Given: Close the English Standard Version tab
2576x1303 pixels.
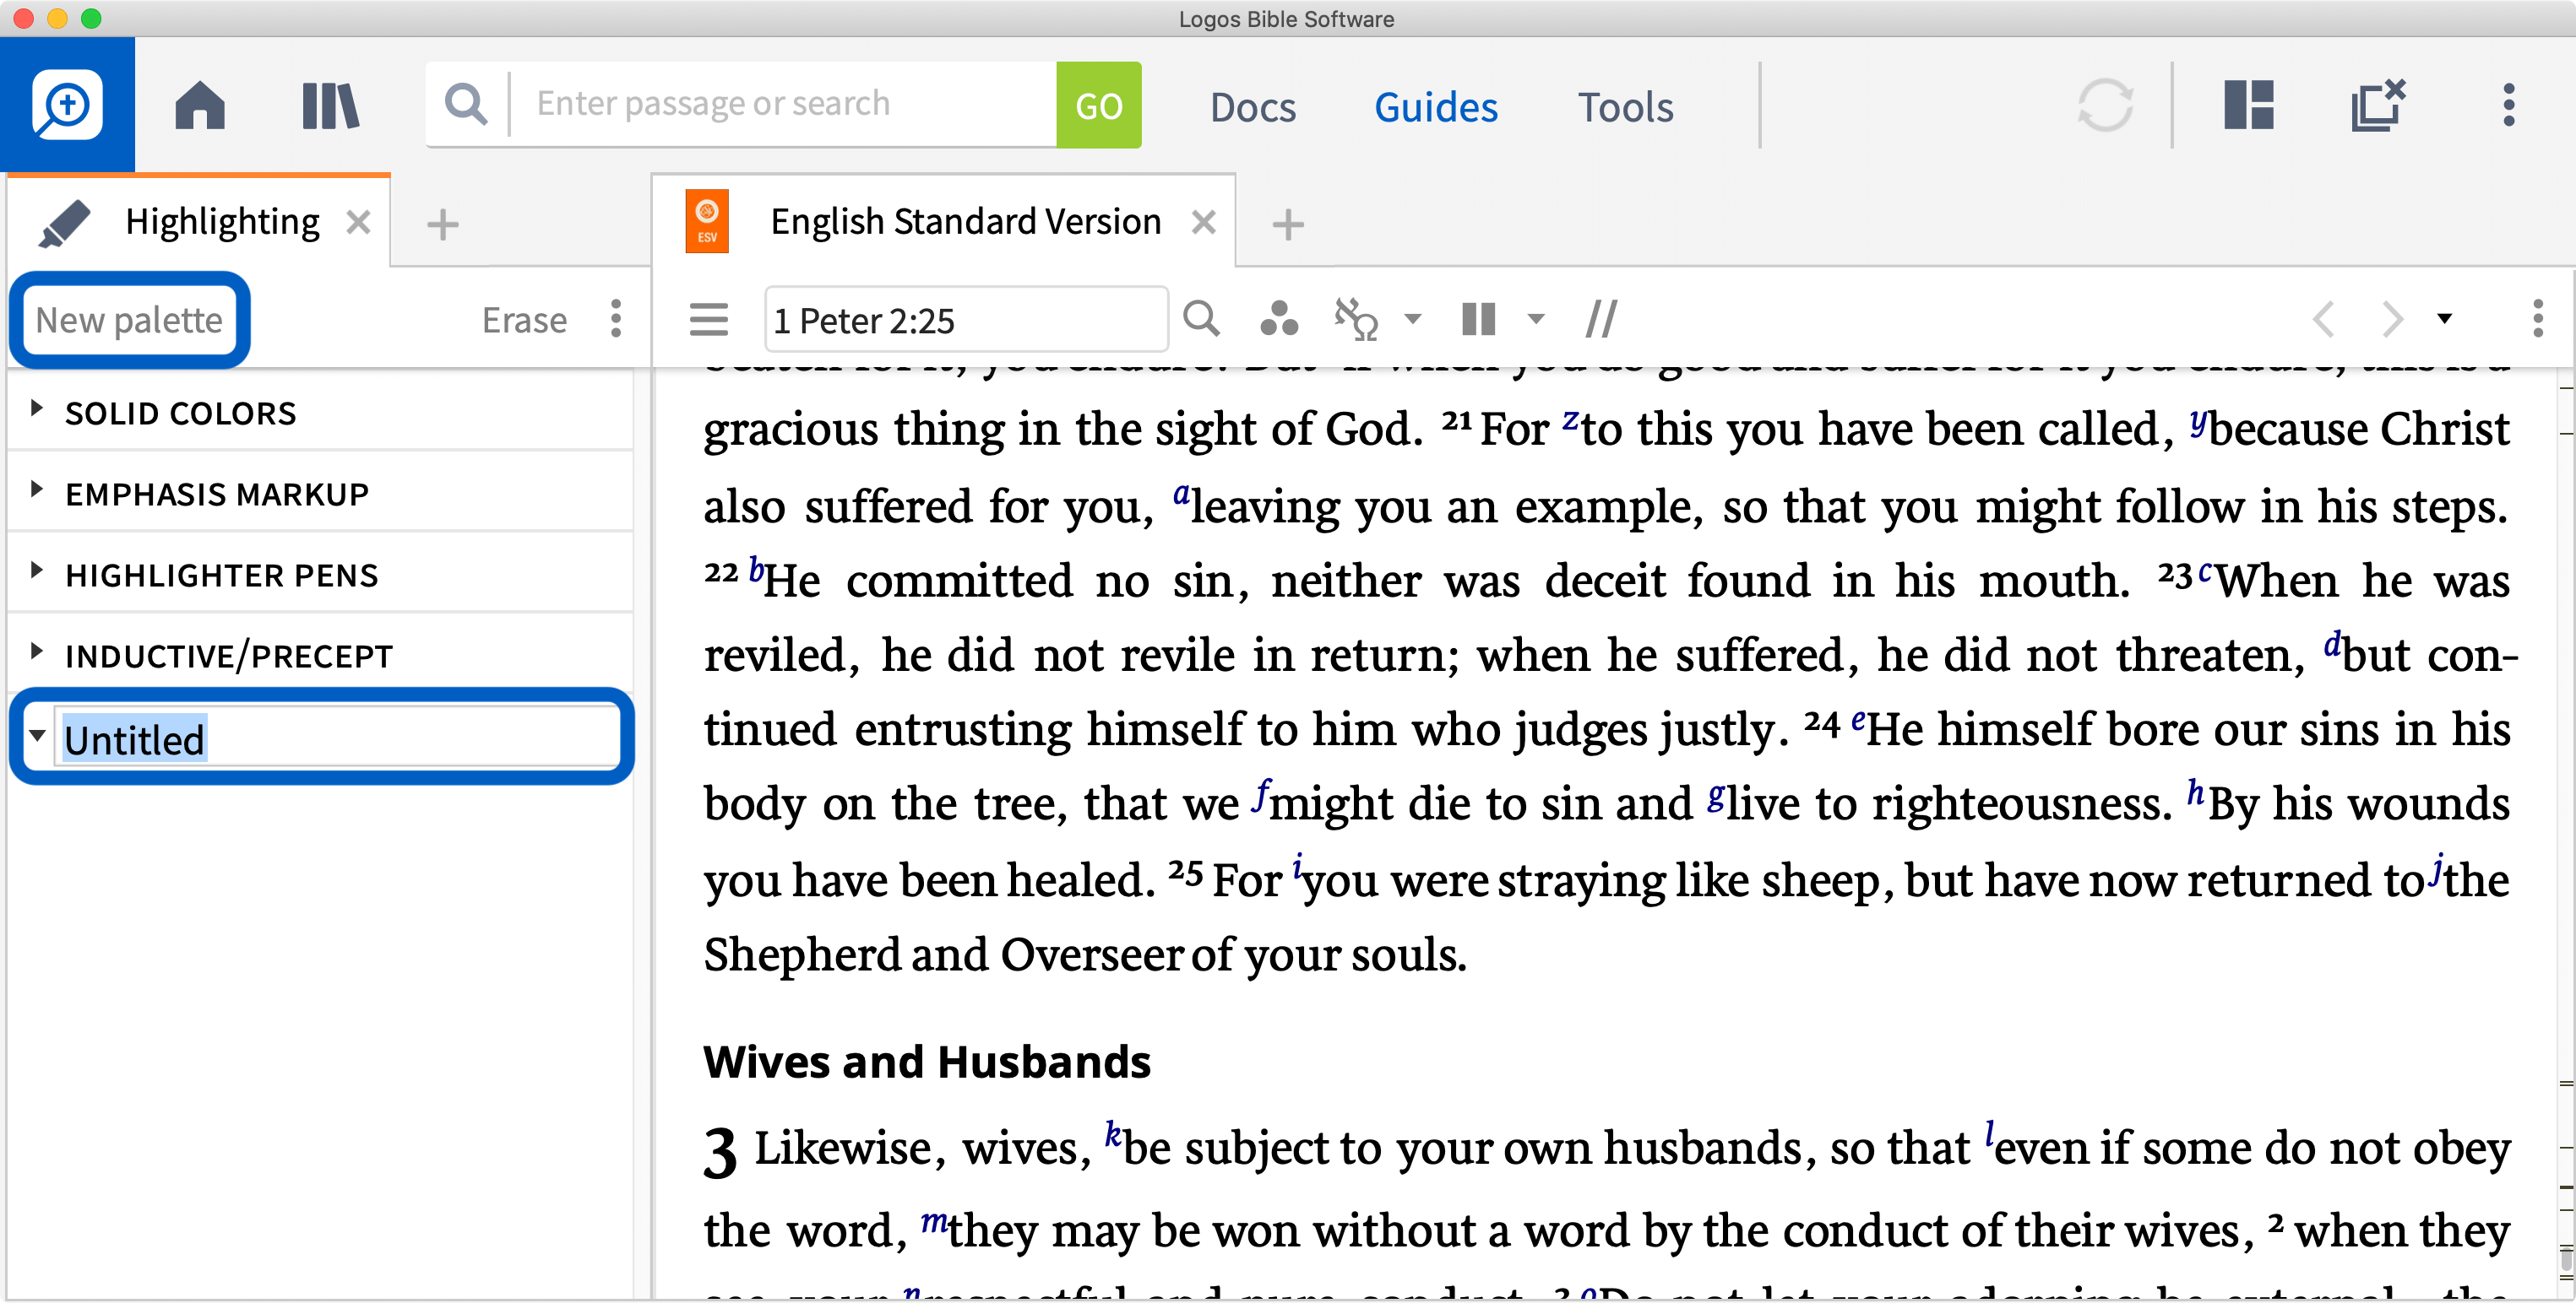Looking at the screenshot, I should (x=1204, y=222).
